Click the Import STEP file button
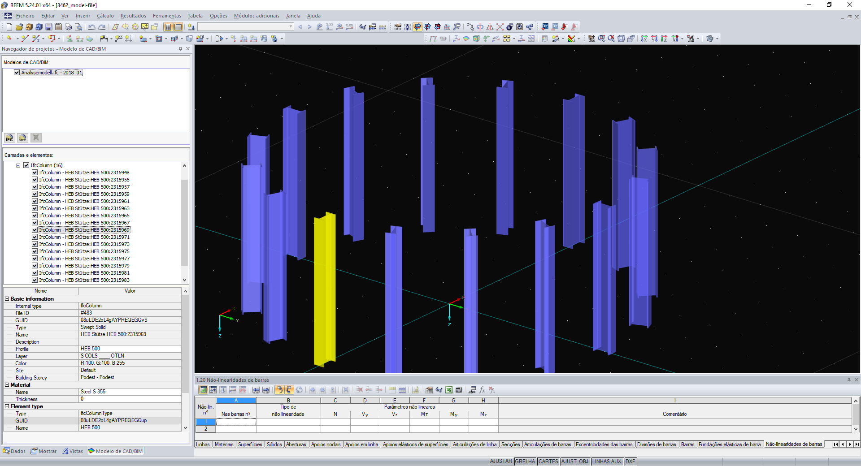 (23, 138)
